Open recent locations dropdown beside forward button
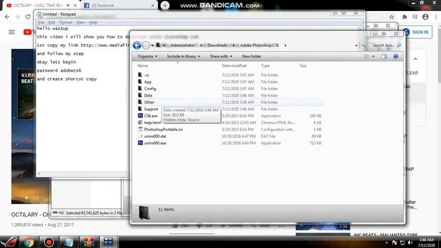The image size is (441, 248). pos(152,45)
